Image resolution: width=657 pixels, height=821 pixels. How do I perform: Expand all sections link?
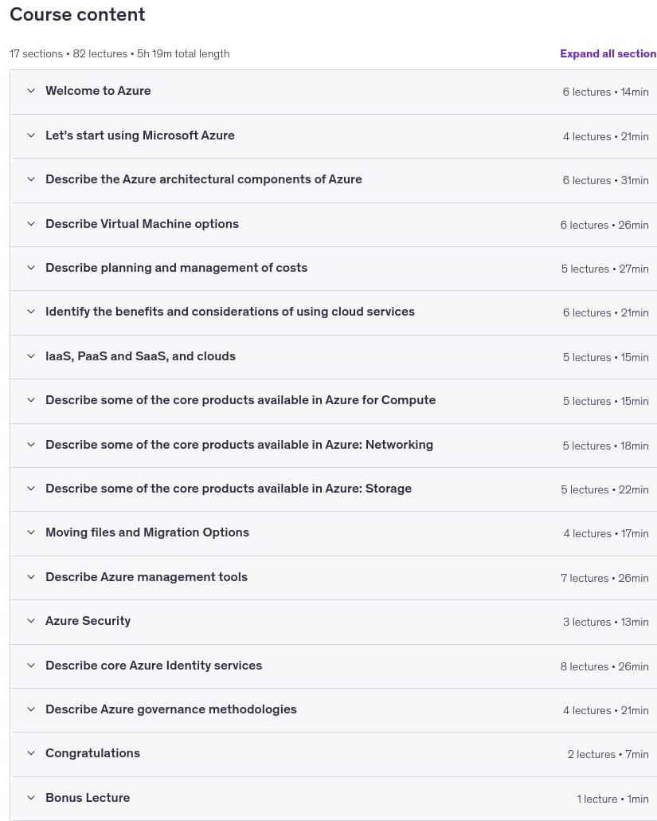point(608,53)
